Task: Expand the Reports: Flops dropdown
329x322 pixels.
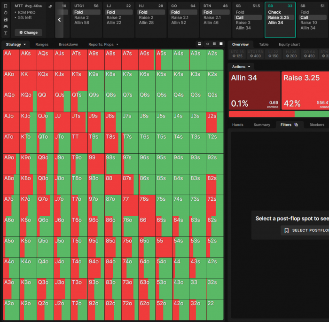Action: [103, 45]
